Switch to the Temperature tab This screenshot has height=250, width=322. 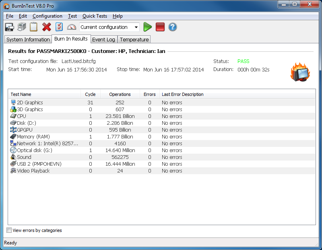point(134,39)
